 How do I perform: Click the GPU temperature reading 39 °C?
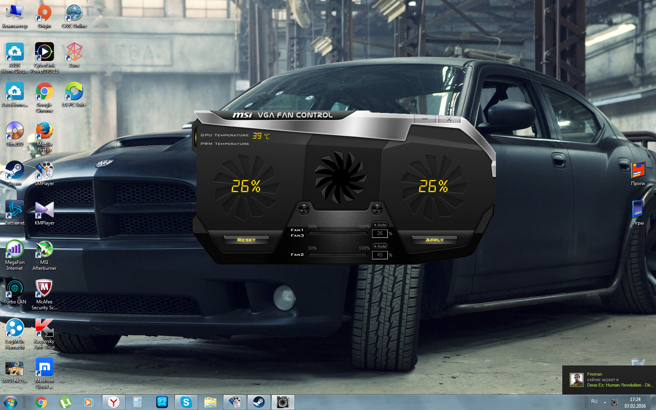261,135
